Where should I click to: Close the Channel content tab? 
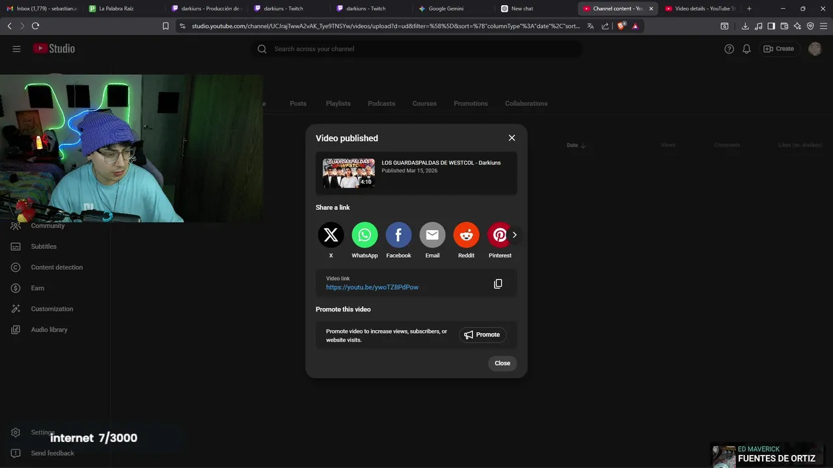pos(651,8)
